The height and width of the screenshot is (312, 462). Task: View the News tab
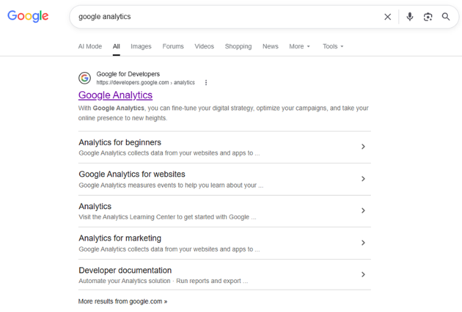(270, 46)
